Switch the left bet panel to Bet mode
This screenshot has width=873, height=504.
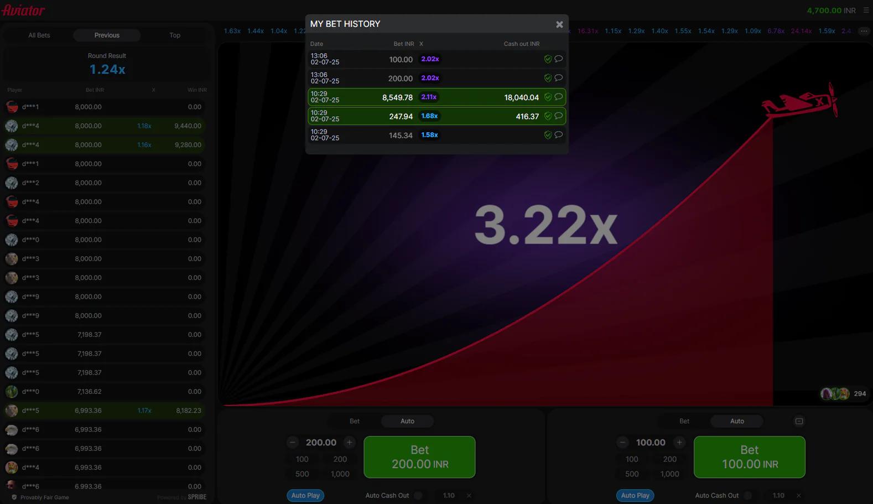pyautogui.click(x=355, y=422)
